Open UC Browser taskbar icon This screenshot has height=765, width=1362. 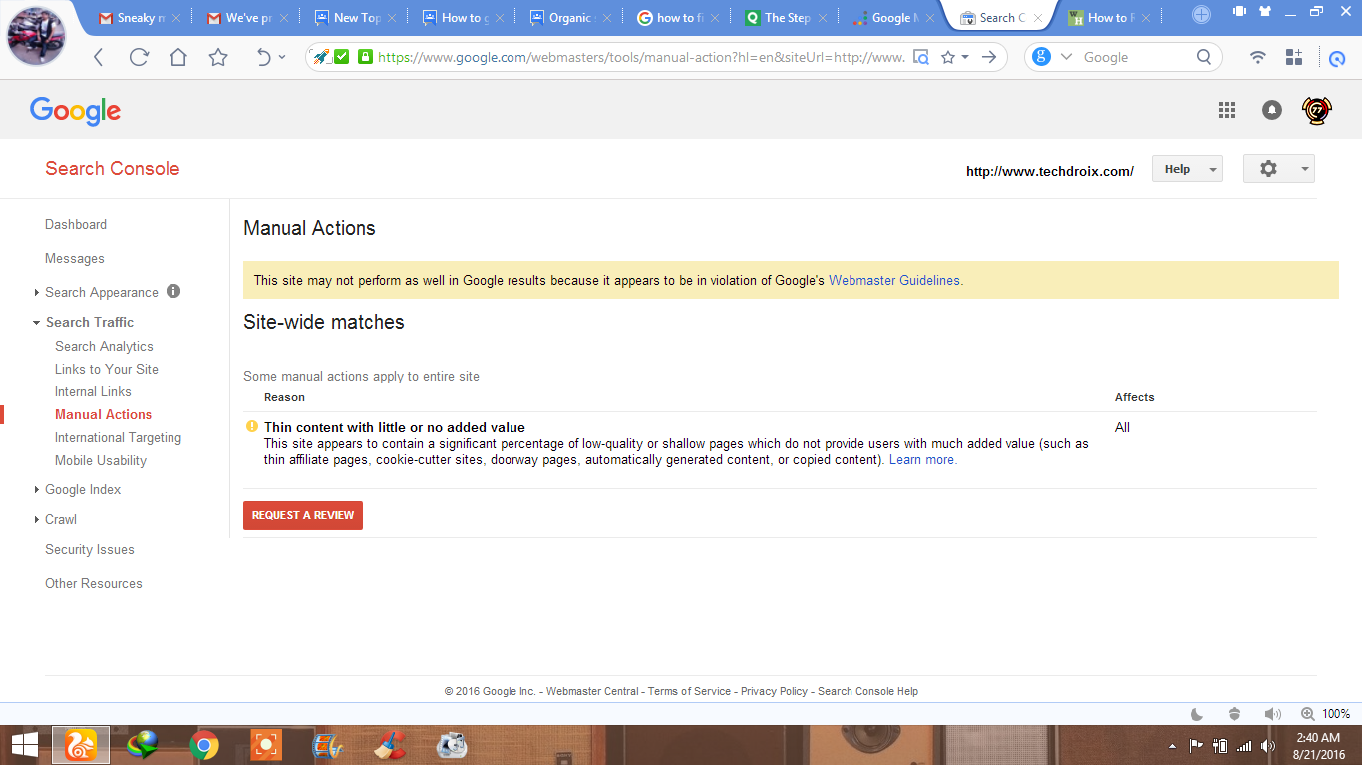(80, 745)
